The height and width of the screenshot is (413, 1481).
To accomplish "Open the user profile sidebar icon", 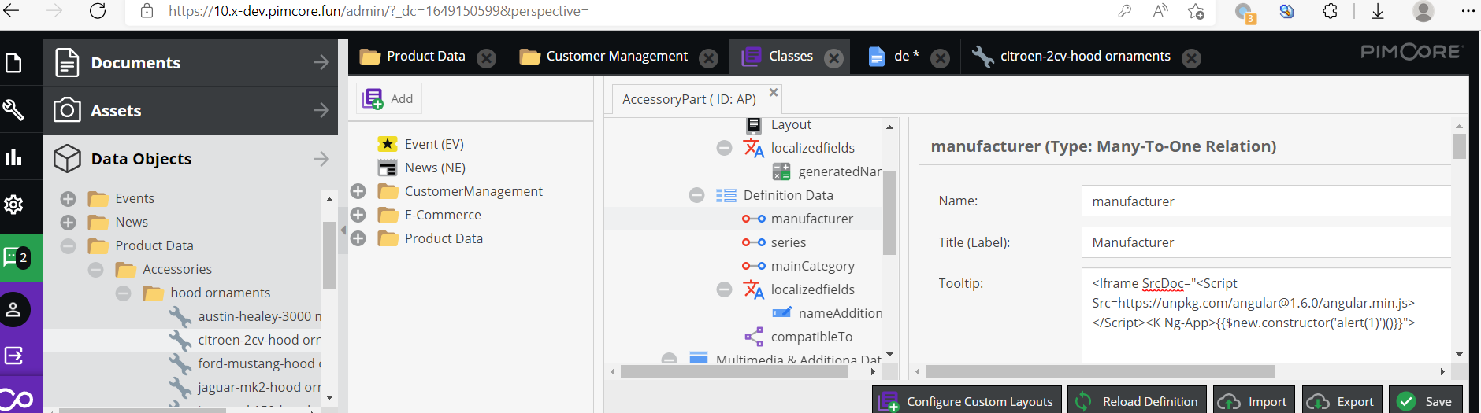I will [x=13, y=309].
